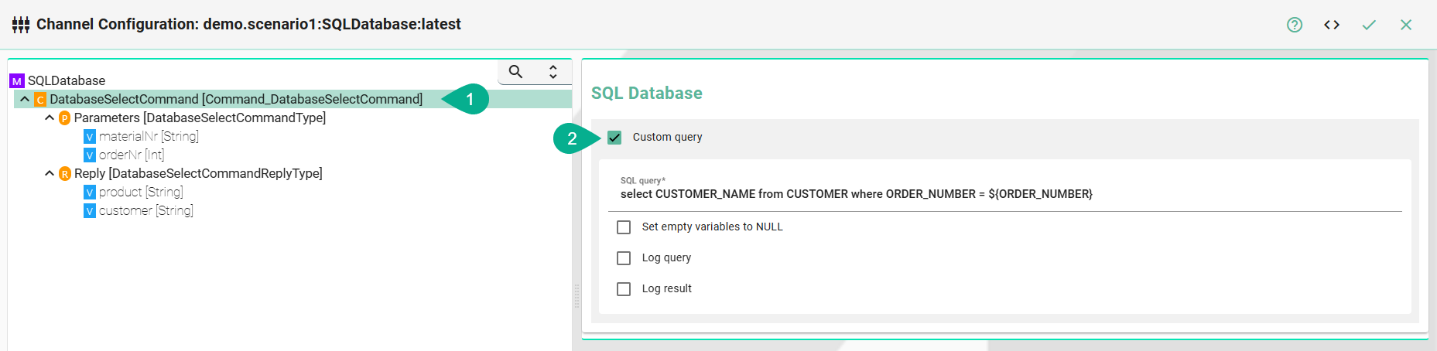
Task: Click the orange P Parameters icon
Action: pyautogui.click(x=65, y=118)
